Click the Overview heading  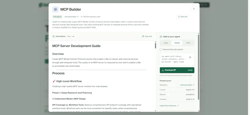(x=58, y=54)
